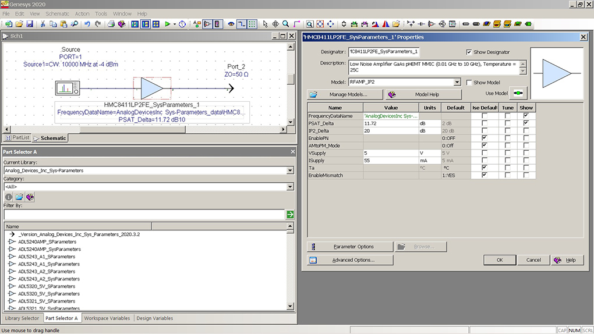The width and height of the screenshot is (594, 334).
Task: Select the magnifier zoom tool
Action: tap(285, 24)
